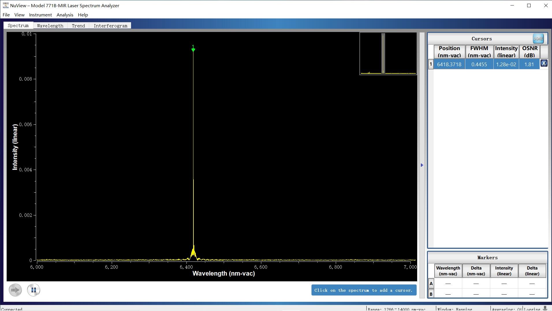552x311 pixels.
Task: Click the FWHM (nm-vac) column header
Action: (x=479, y=52)
